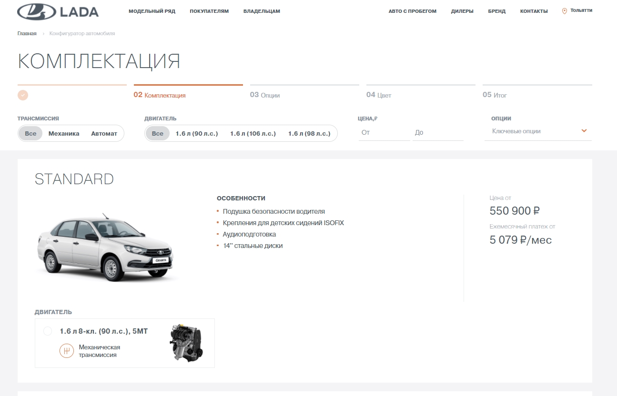Click the Конфигуратор автомобиля breadcrumb
This screenshot has width=617, height=396.
coord(82,33)
